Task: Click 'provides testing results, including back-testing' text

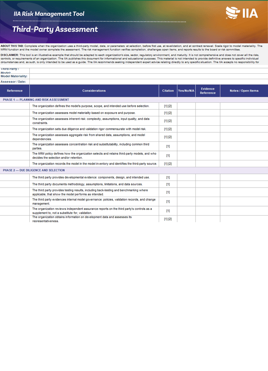Action: click(x=90, y=192)
